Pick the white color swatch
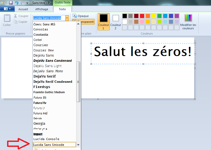 125,22
